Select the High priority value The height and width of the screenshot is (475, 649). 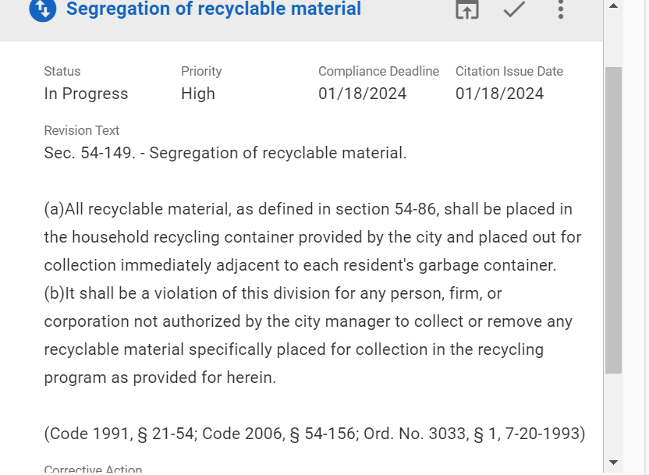(x=198, y=94)
